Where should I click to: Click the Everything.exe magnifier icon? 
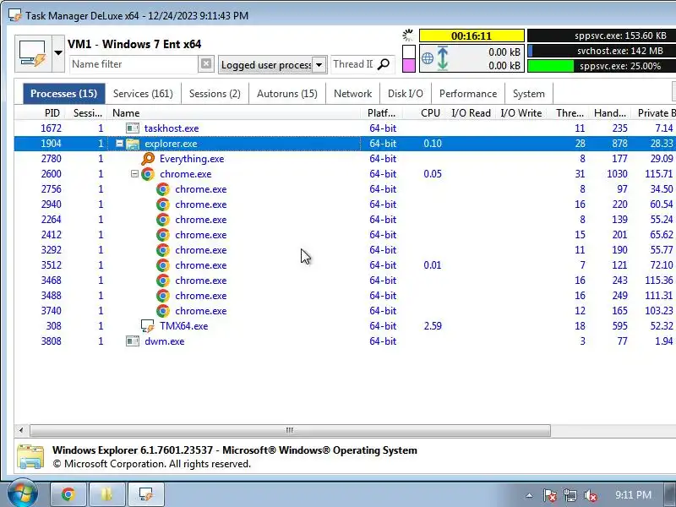point(147,159)
